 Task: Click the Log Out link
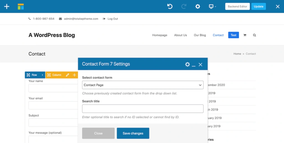(112, 19)
